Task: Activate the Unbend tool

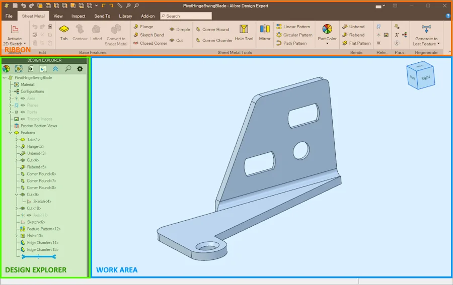Action: pos(353,27)
